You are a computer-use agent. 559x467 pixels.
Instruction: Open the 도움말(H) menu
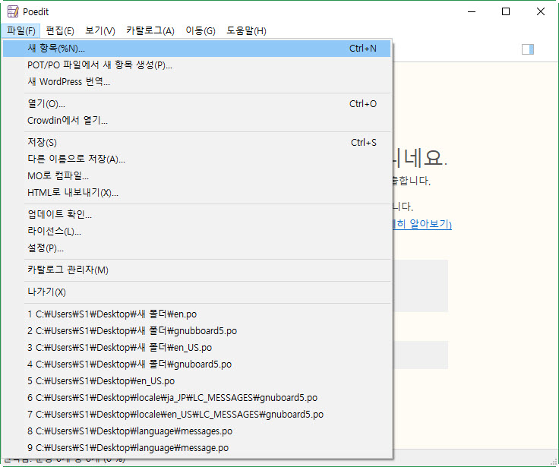(x=245, y=30)
